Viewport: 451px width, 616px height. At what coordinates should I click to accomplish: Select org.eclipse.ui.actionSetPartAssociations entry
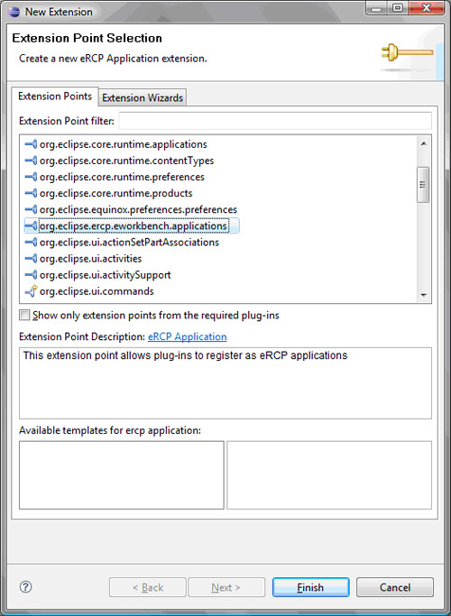coord(129,243)
